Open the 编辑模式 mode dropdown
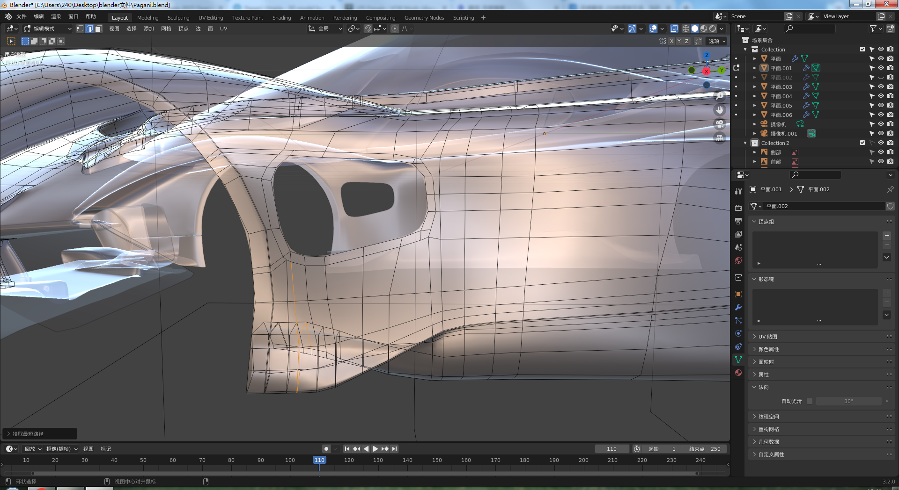The width and height of the screenshot is (899, 490). (x=47, y=29)
